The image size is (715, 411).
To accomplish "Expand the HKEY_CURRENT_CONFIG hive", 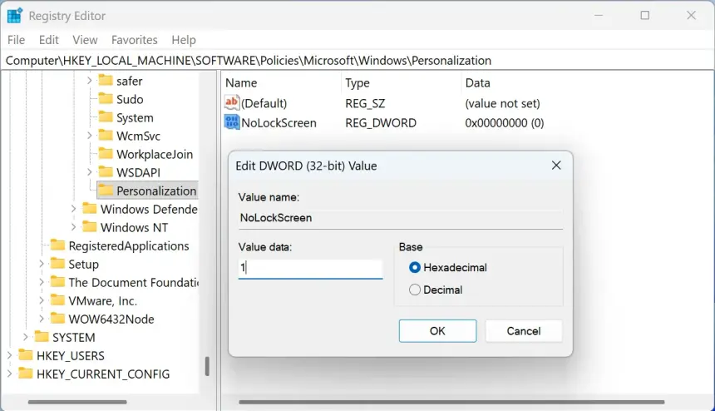I will 10,374.
